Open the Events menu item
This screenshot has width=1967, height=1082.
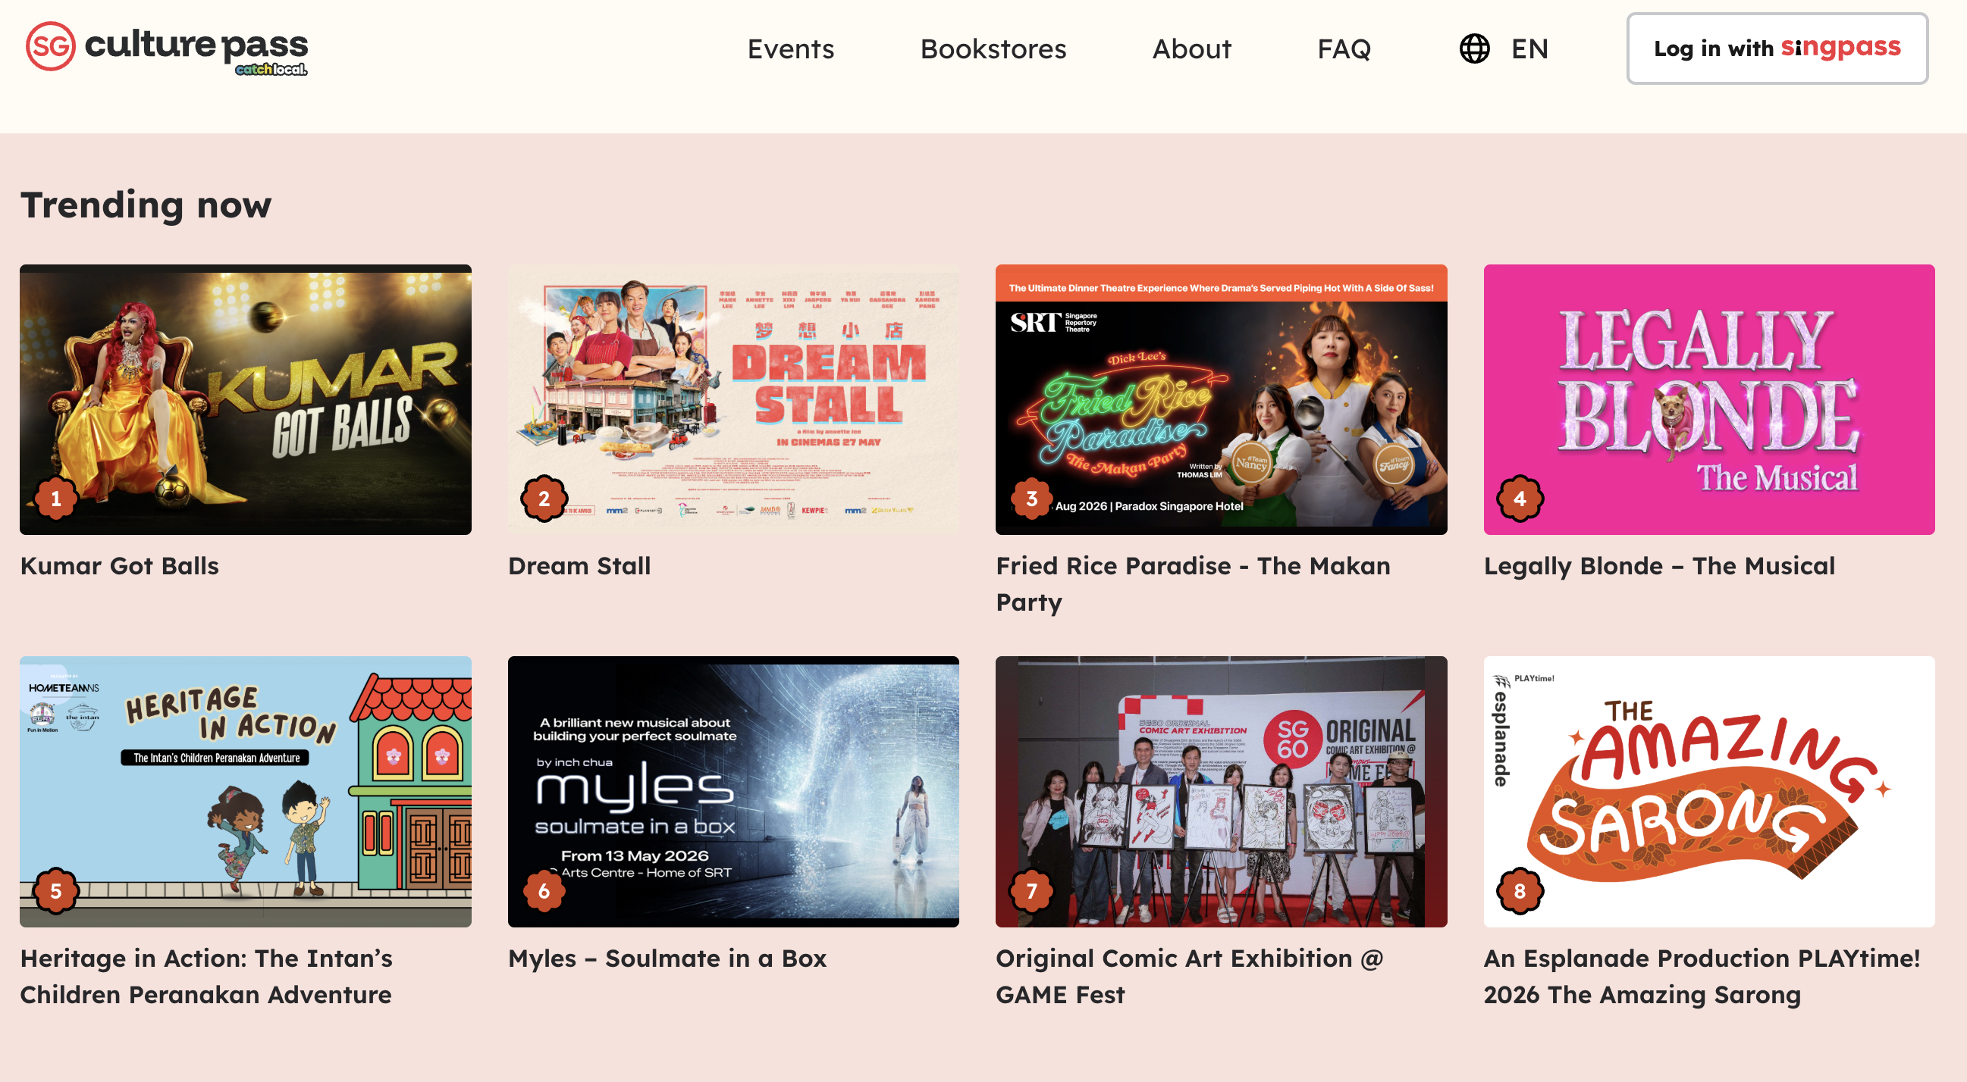[790, 48]
